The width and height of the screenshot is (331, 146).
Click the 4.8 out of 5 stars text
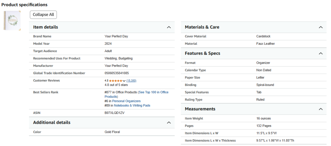pos(116,85)
